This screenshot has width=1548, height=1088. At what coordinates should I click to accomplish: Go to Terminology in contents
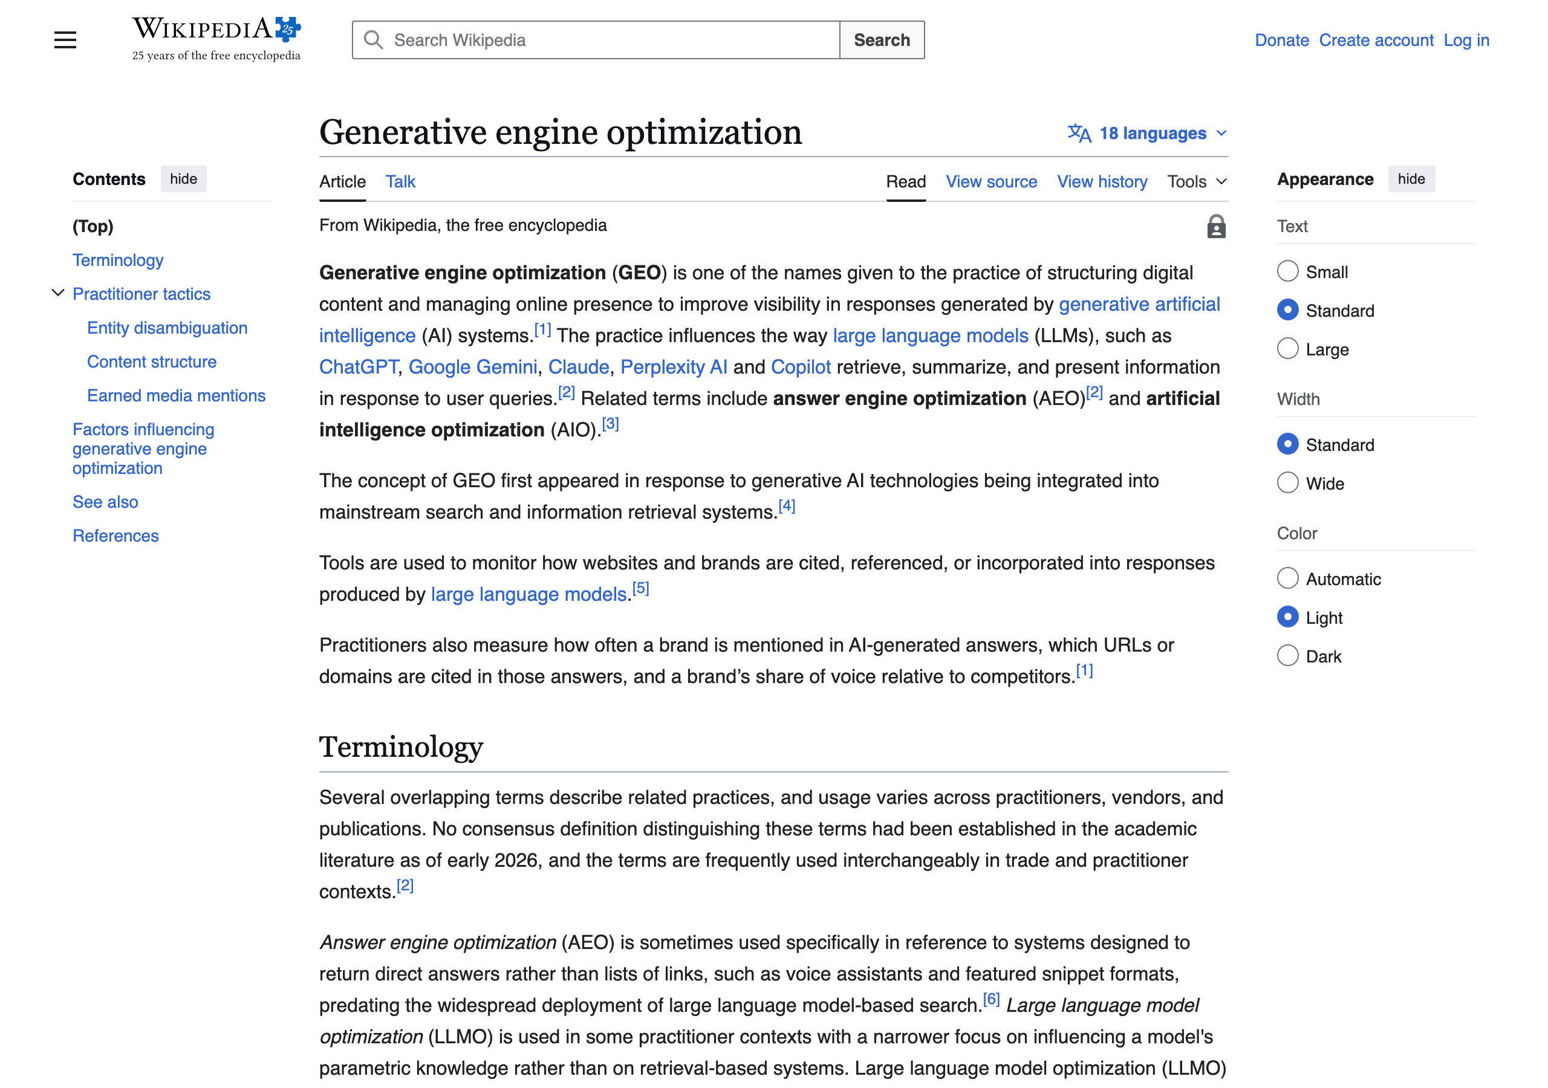click(x=118, y=259)
